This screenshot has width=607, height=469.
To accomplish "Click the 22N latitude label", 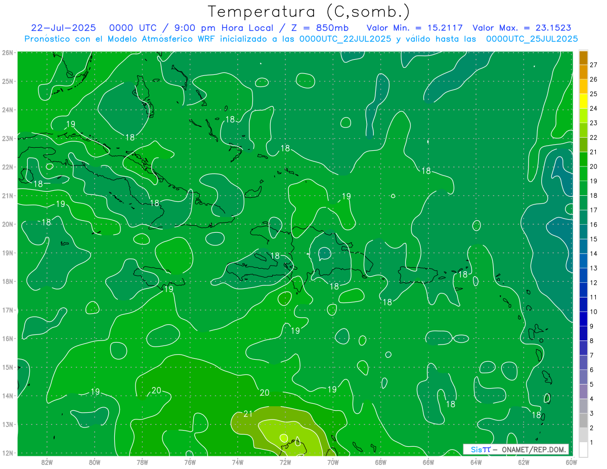I will pyautogui.click(x=7, y=167).
